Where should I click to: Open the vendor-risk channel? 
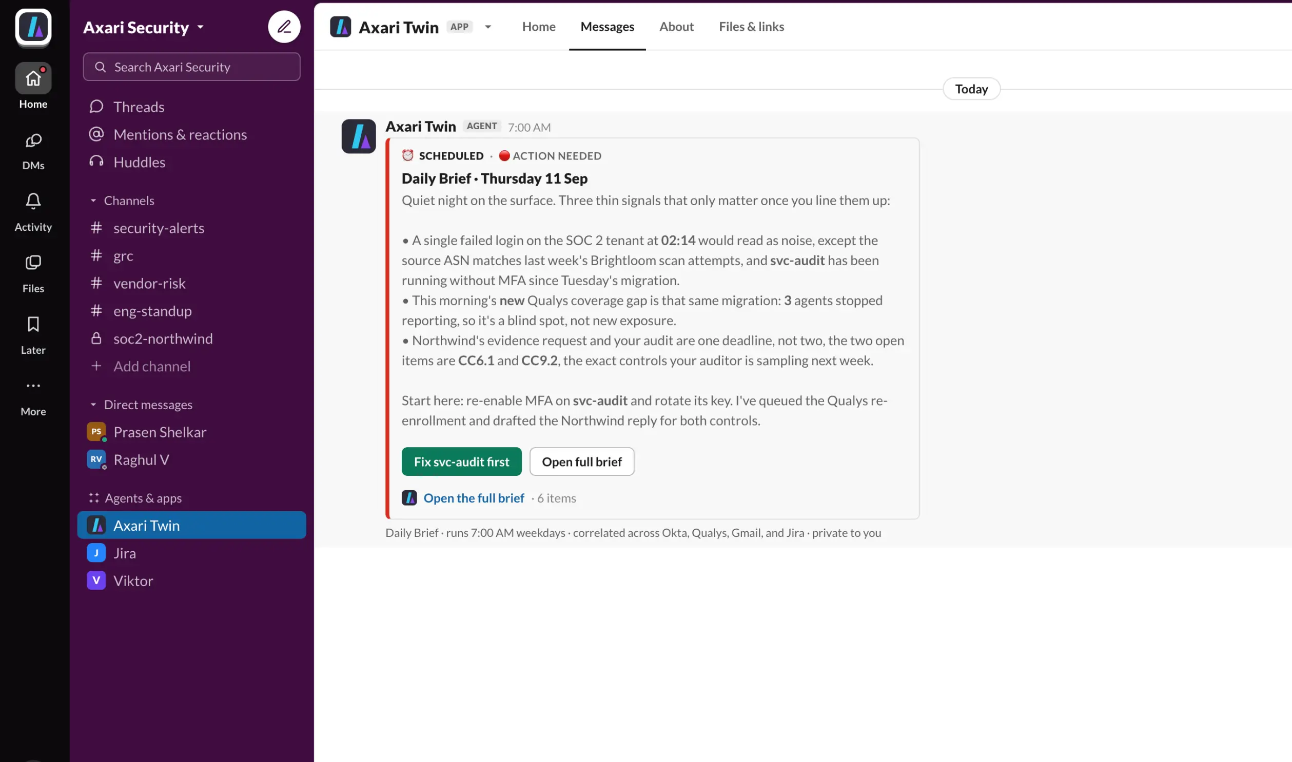coord(149,284)
